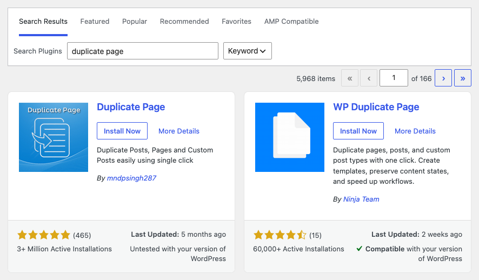Open author Ninja Team link
This screenshot has width=479, height=280.
tap(361, 199)
